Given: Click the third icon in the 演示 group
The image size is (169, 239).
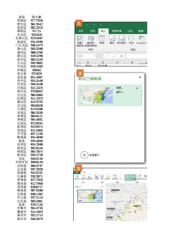Looking at the screenshot, I should [x=90, y=177].
